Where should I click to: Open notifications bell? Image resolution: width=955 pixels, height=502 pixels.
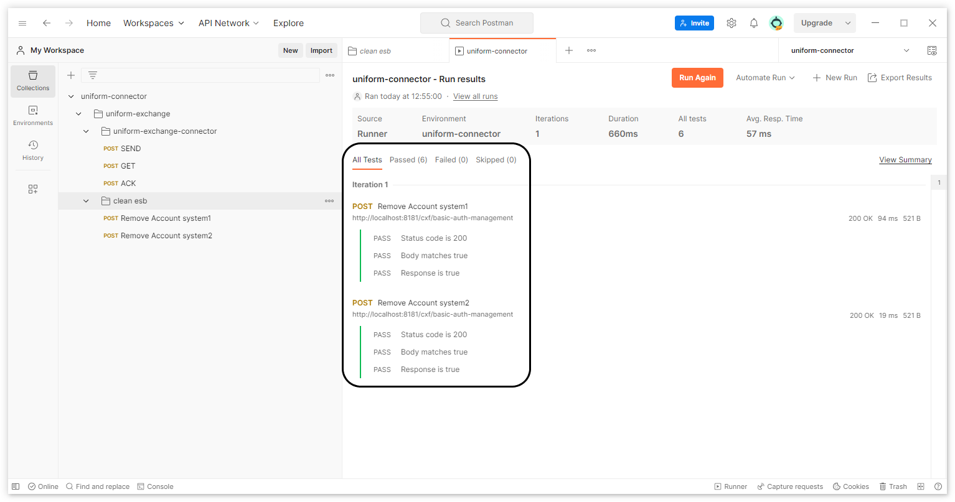(x=754, y=23)
